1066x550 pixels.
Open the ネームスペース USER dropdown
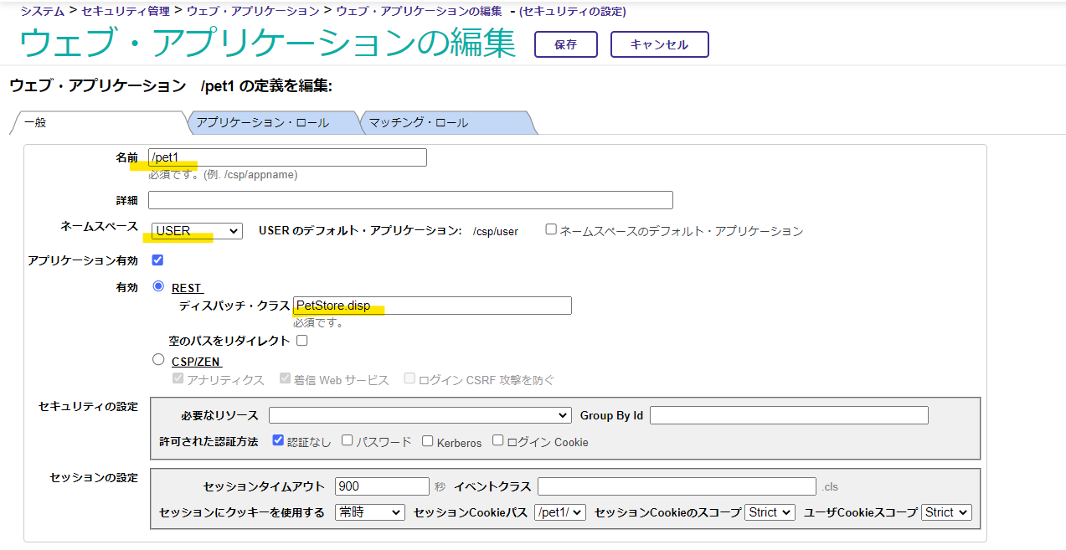click(x=197, y=231)
